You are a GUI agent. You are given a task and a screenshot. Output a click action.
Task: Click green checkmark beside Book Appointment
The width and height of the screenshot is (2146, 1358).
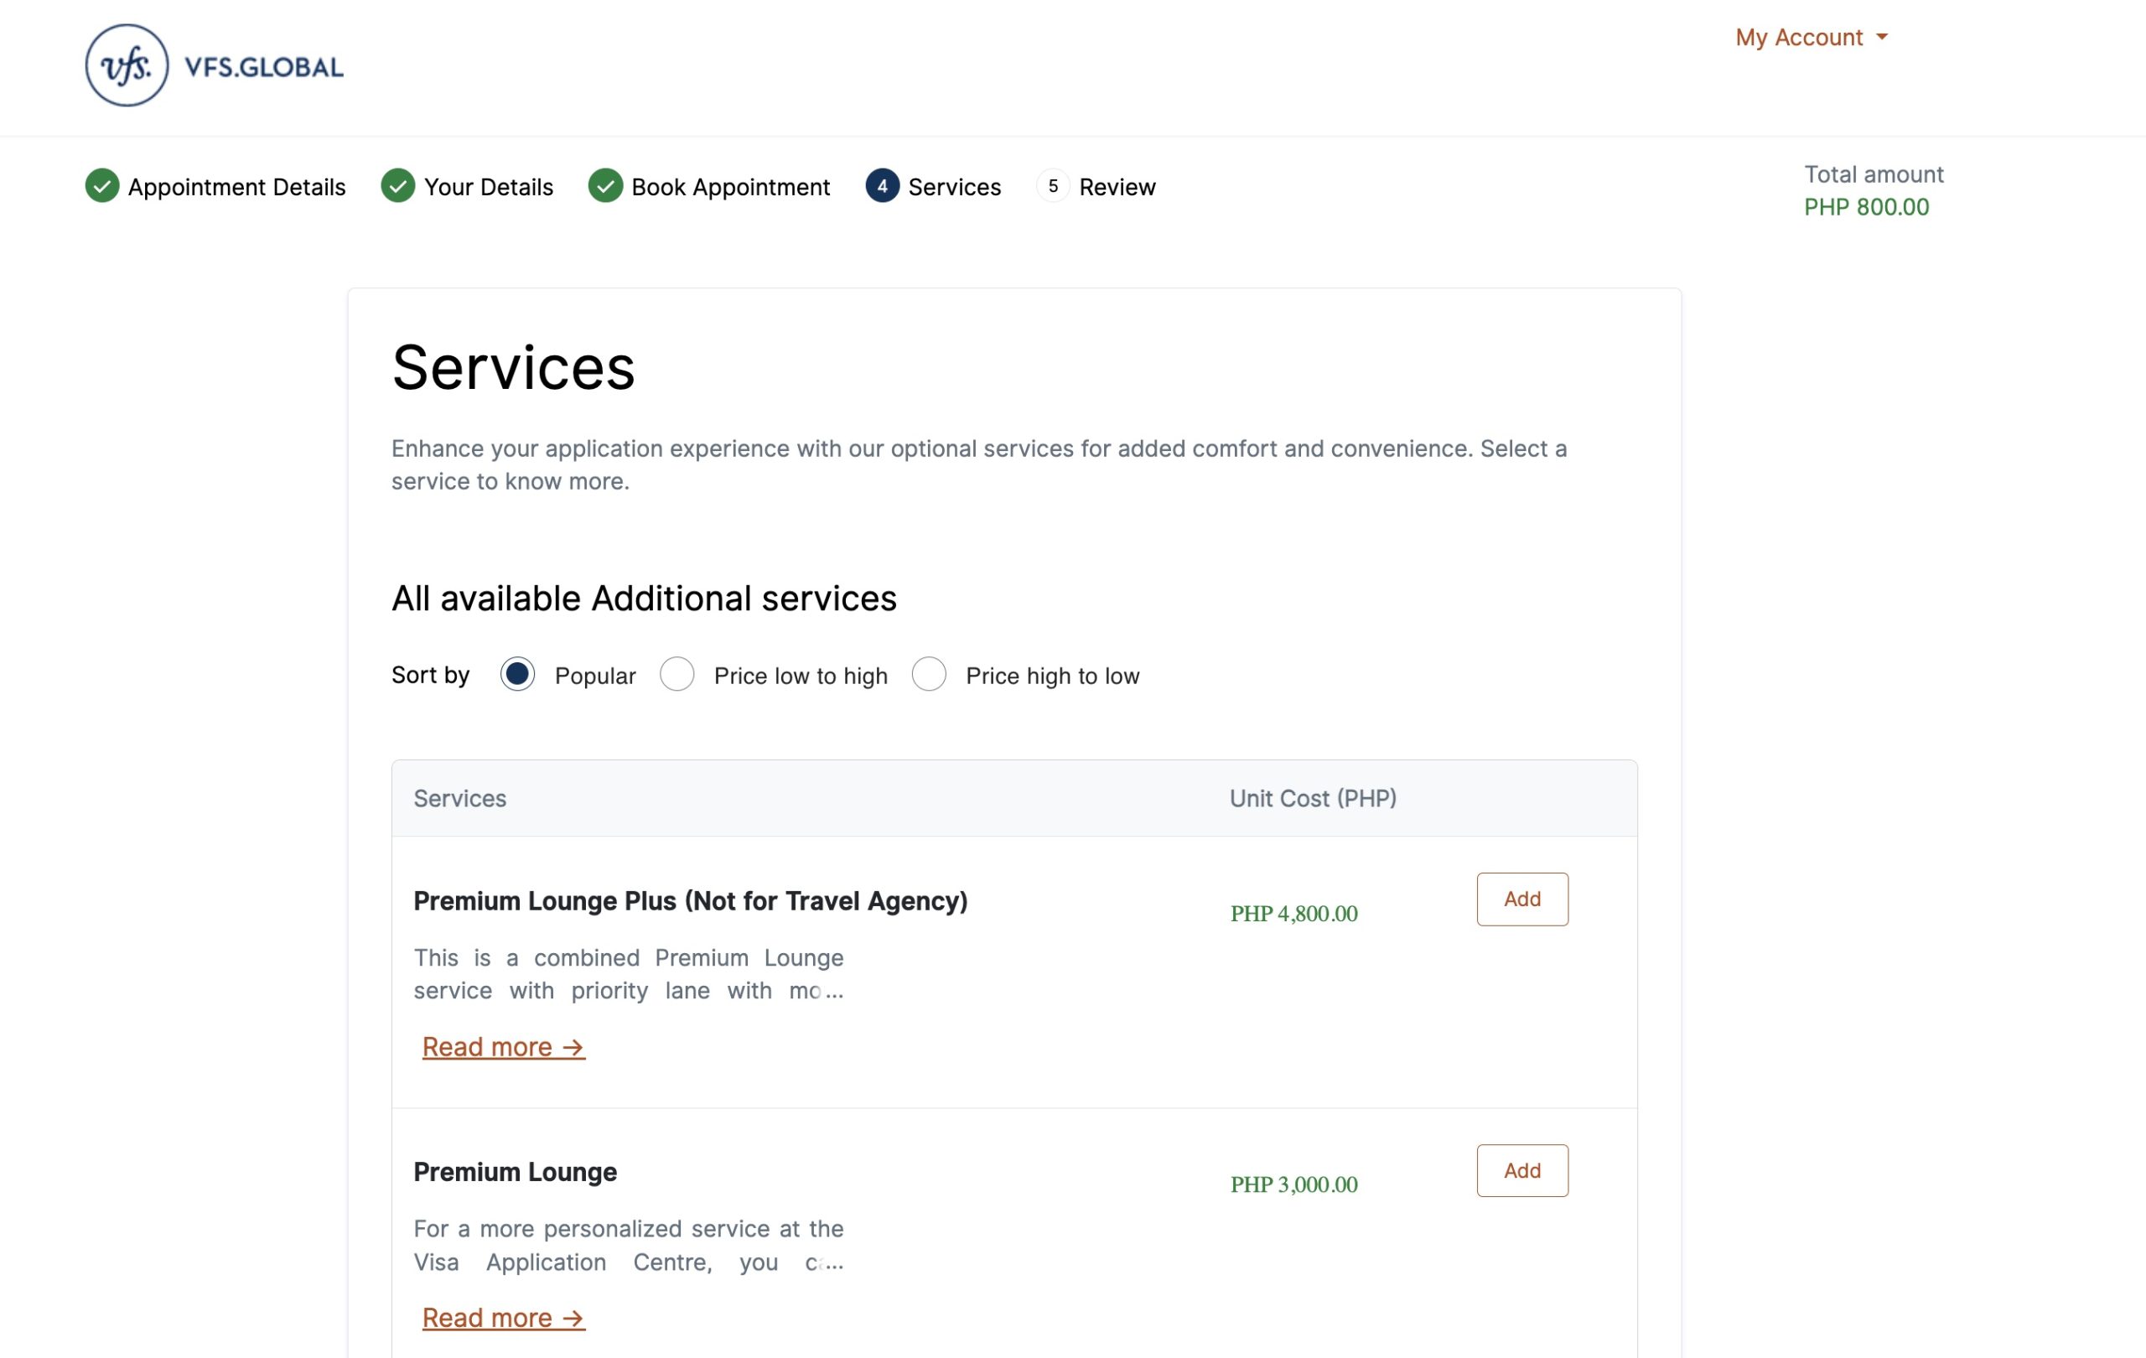[x=605, y=186]
